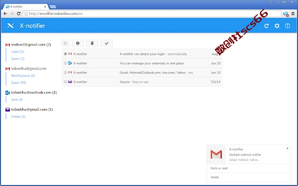The image size is (298, 186).
Task: Open the Notifications (2) folder
Action: [23, 75]
